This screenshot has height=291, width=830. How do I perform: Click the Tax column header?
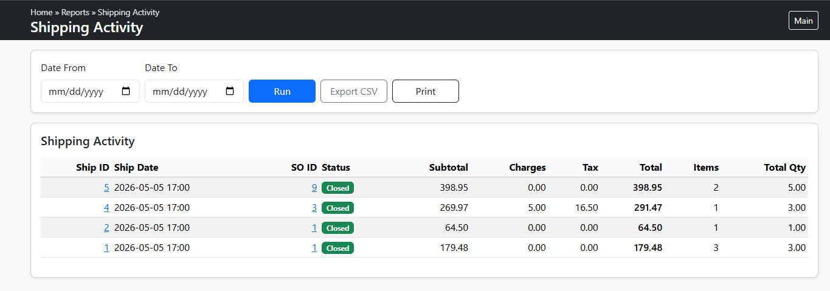click(x=590, y=167)
